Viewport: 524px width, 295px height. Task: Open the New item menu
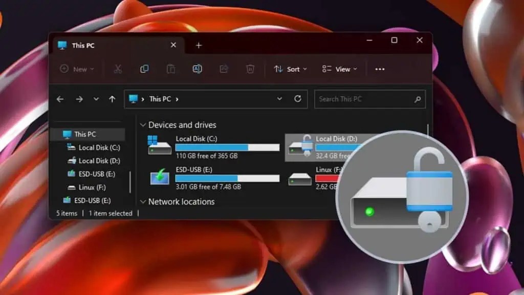point(76,69)
